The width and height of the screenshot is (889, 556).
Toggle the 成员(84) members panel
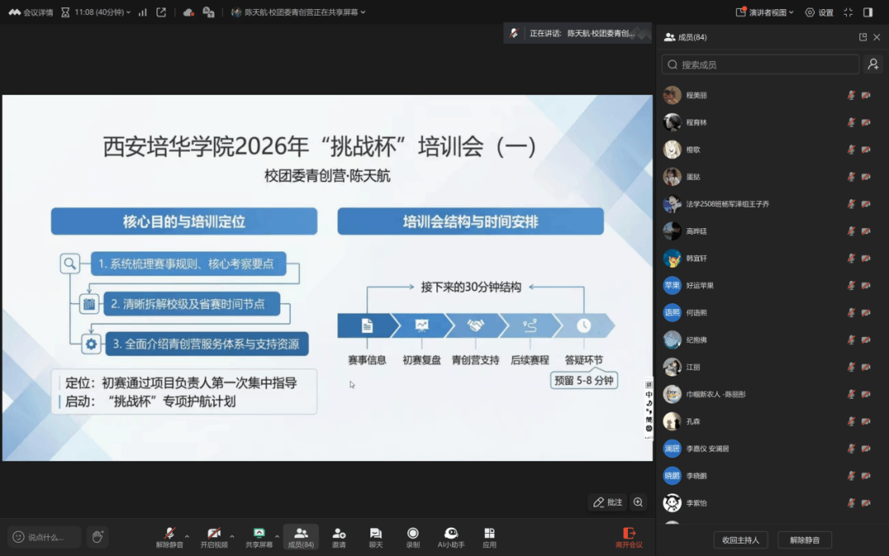300,535
